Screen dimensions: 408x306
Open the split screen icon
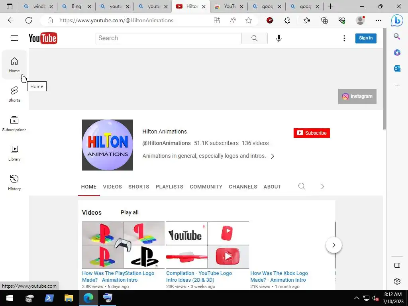216,20
